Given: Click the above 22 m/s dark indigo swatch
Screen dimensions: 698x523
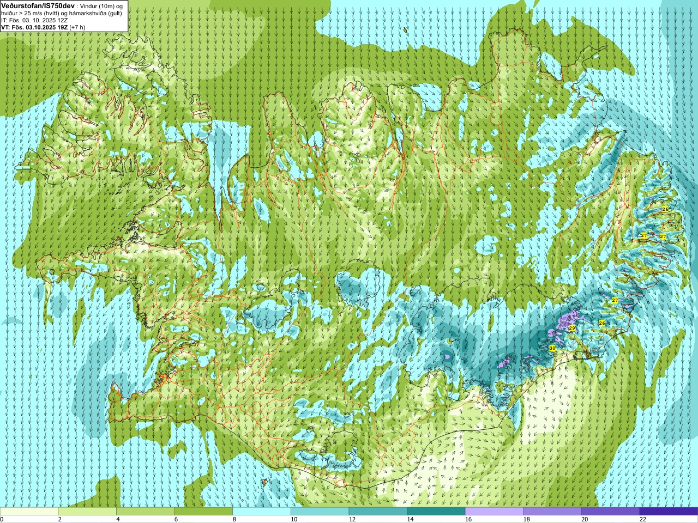Looking at the screenshot, I should (x=669, y=512).
